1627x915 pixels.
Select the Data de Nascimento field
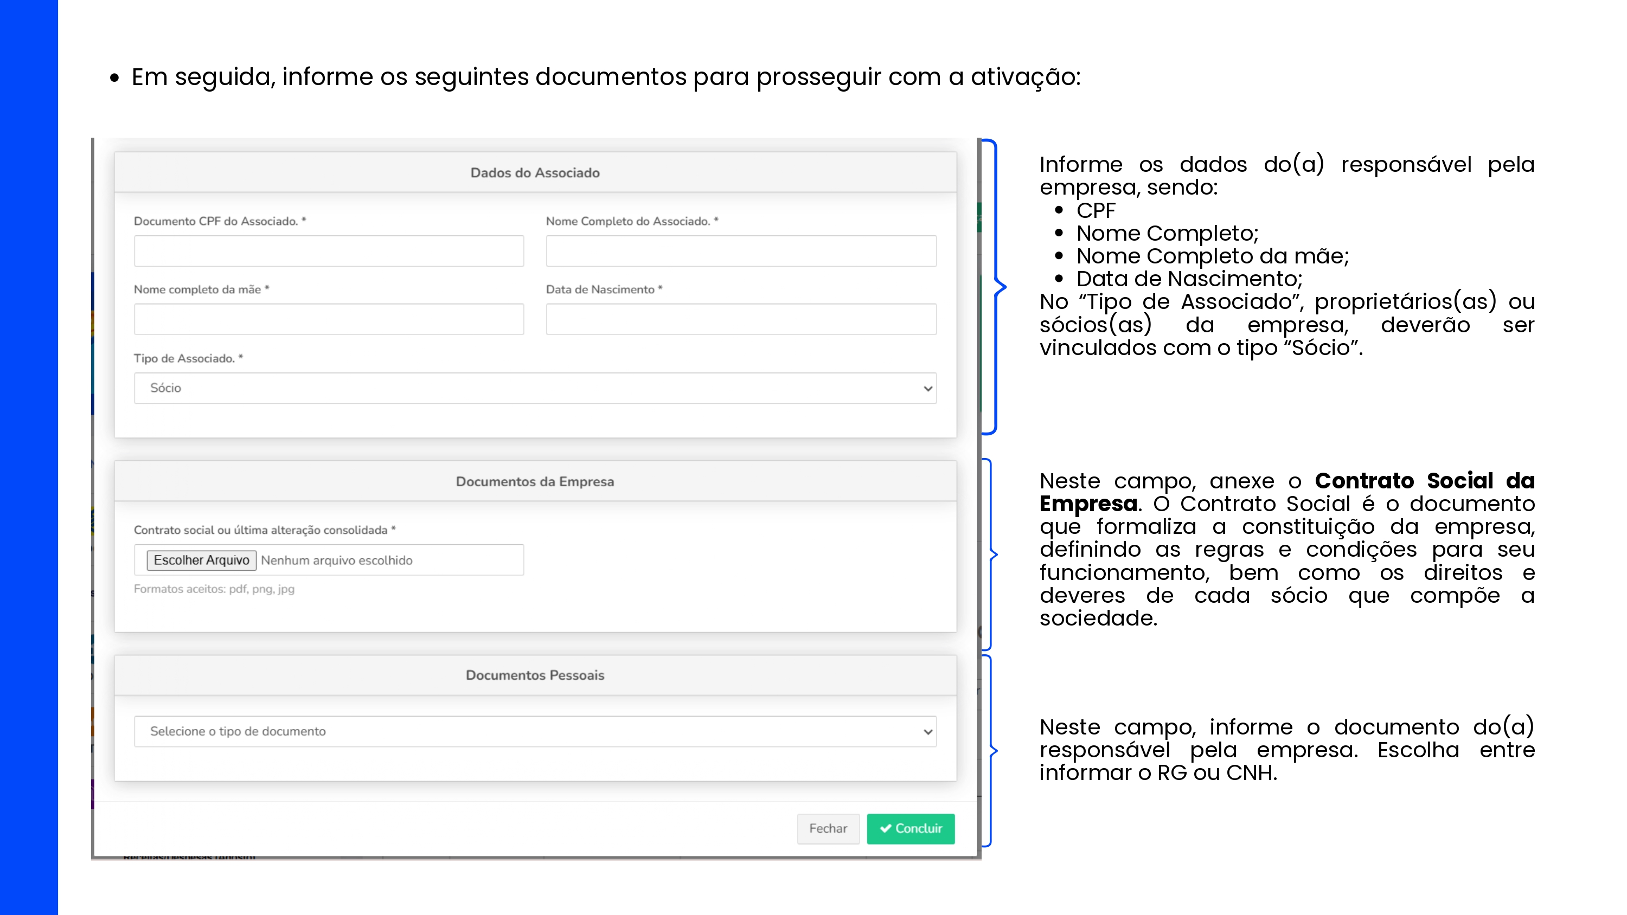click(x=740, y=319)
